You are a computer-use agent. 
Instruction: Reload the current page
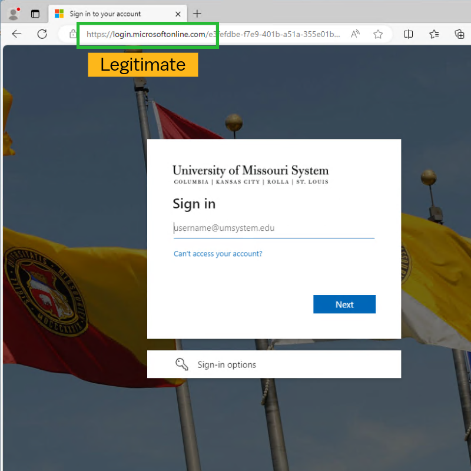pyautogui.click(x=42, y=34)
